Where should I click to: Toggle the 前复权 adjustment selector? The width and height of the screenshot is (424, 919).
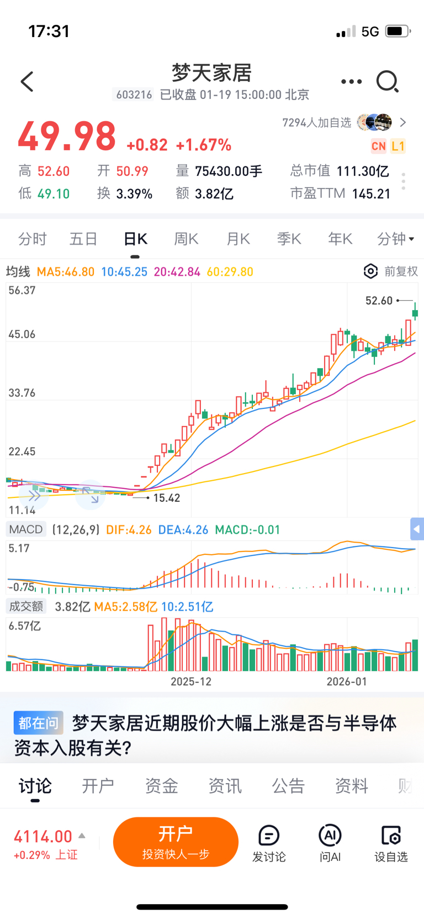[401, 271]
